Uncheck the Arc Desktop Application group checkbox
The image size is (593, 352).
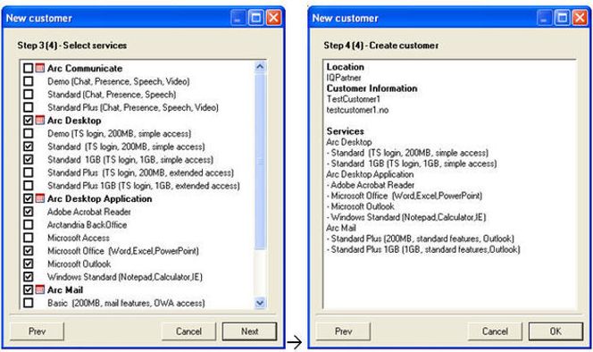coord(28,198)
